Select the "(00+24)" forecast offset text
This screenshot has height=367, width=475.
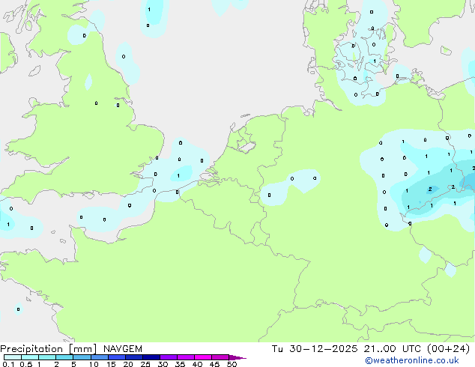pos(448,349)
